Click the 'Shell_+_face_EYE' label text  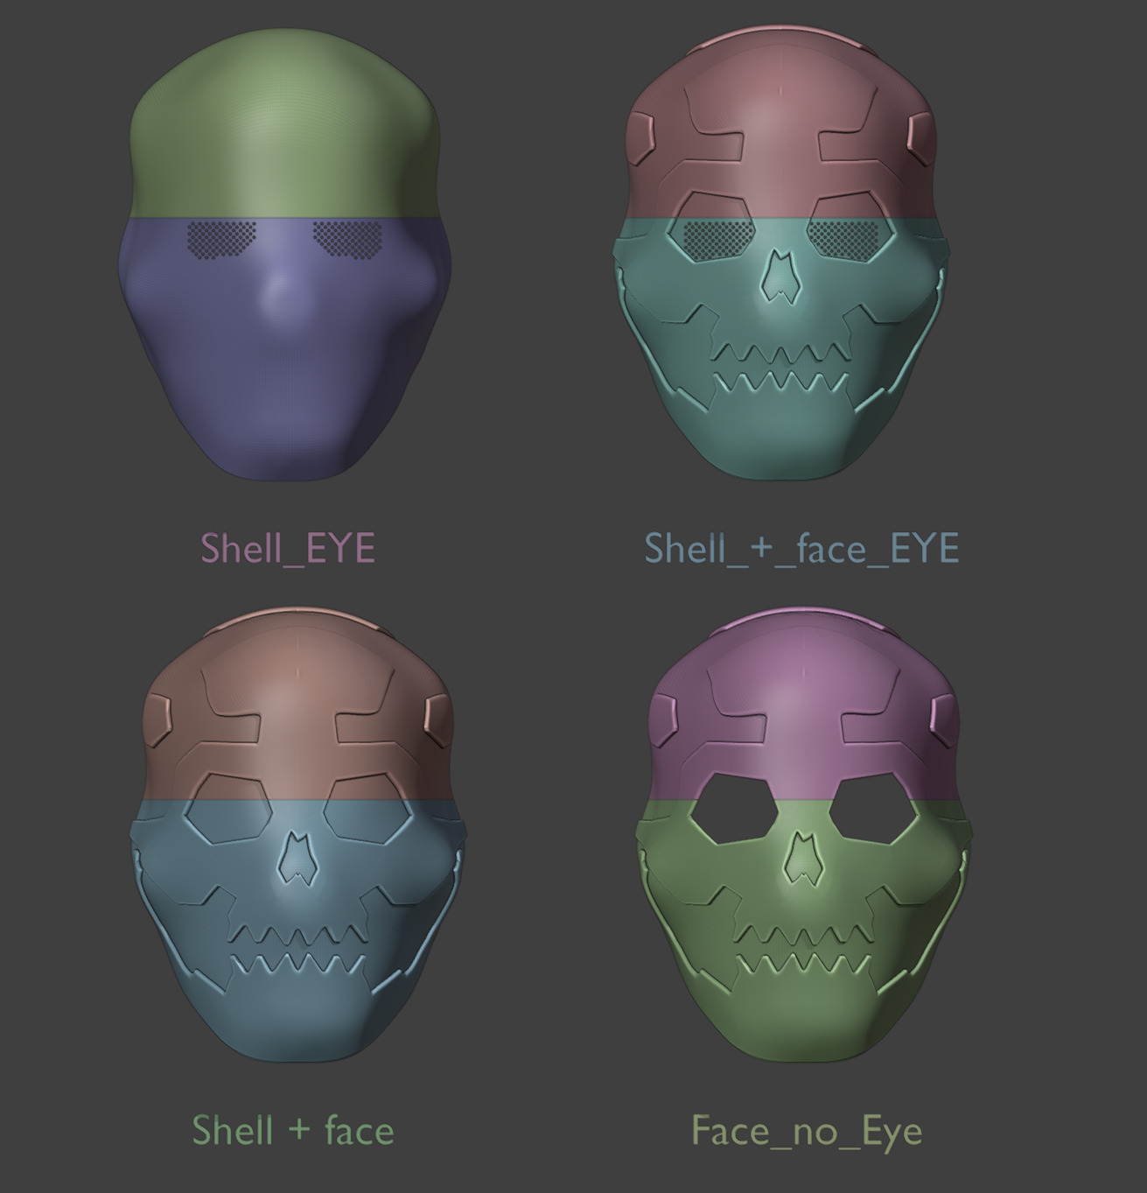pos(801,549)
